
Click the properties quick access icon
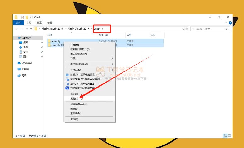click(22, 17)
